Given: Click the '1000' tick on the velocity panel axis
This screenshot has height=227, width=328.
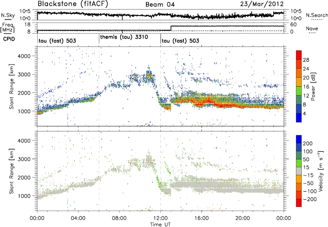Looking at the screenshot, I should coord(24,196).
